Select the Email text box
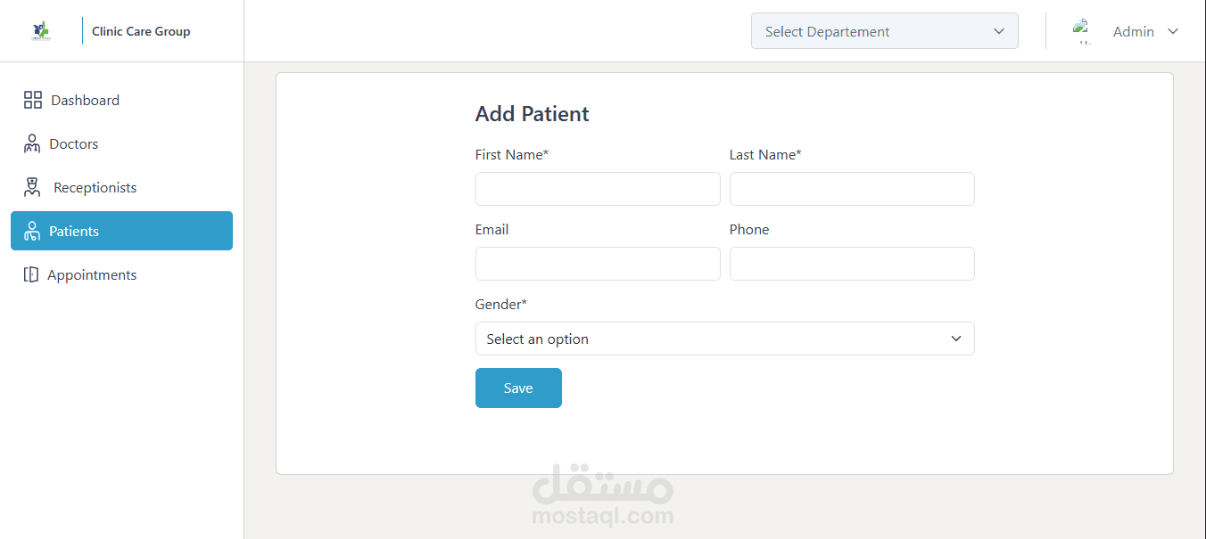Viewport: 1206px width, 539px height. tap(598, 264)
